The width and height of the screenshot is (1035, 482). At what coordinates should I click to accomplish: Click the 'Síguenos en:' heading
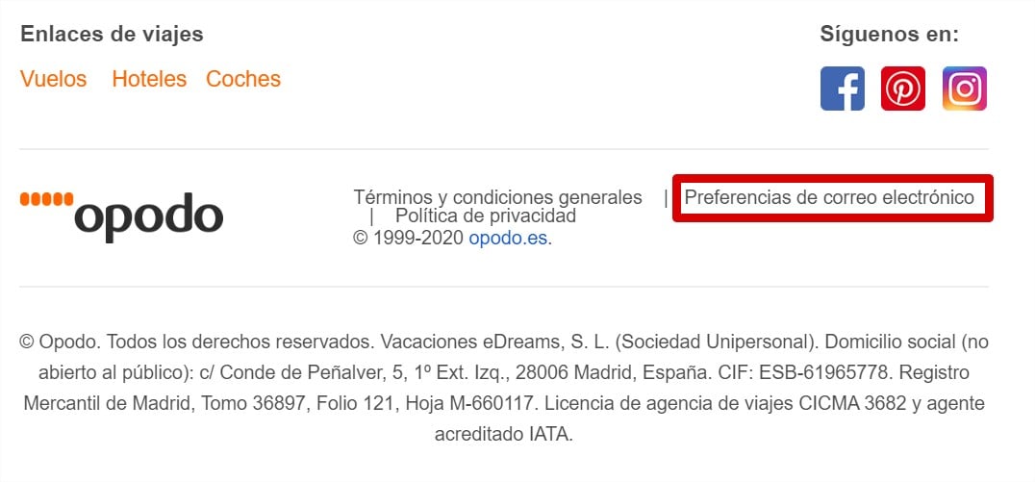pyautogui.click(x=889, y=34)
